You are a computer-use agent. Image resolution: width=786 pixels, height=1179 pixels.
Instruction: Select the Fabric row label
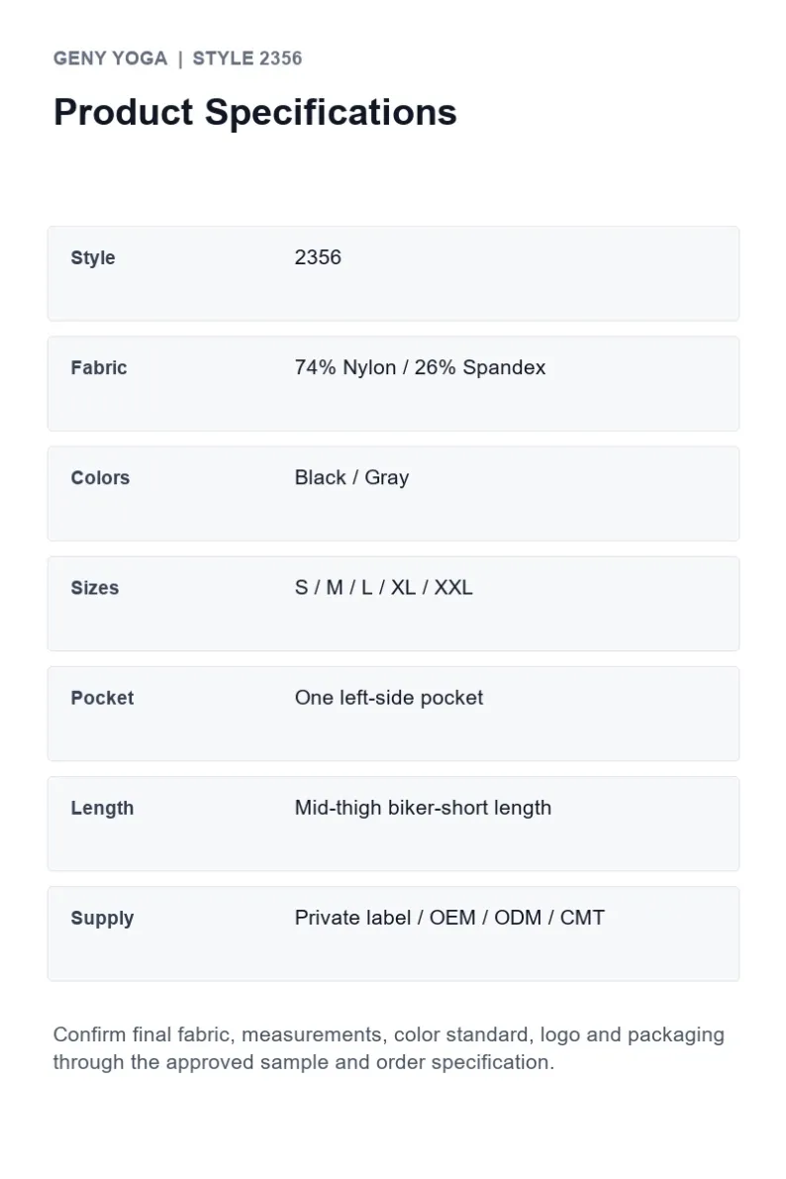(99, 367)
